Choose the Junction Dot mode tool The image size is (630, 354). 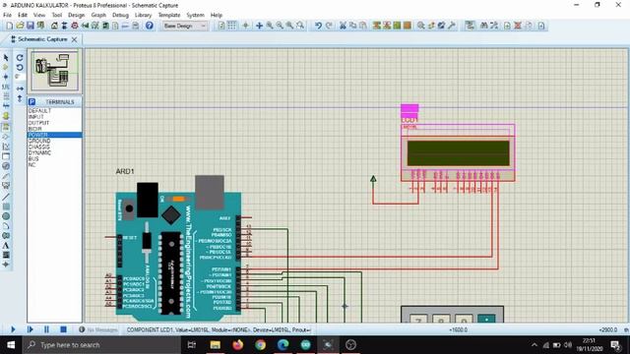coord(6,77)
